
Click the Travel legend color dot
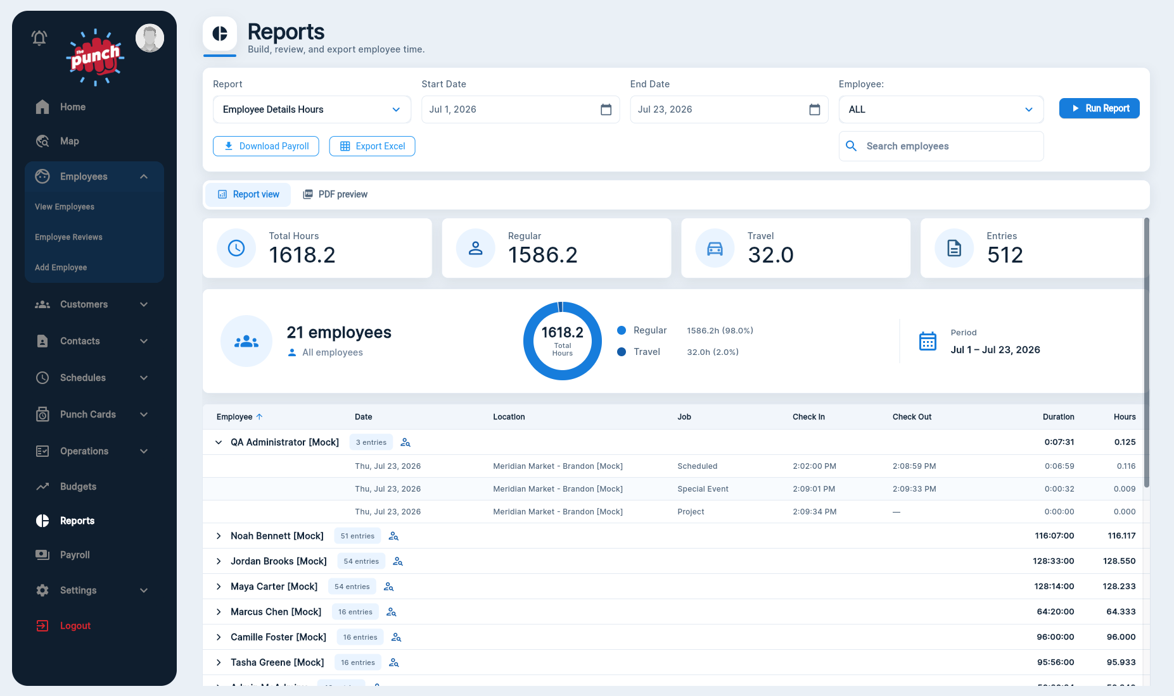[622, 352]
